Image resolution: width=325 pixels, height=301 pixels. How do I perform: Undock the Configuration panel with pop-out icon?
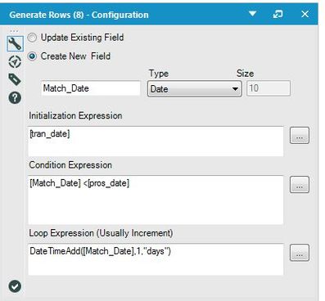278,14
